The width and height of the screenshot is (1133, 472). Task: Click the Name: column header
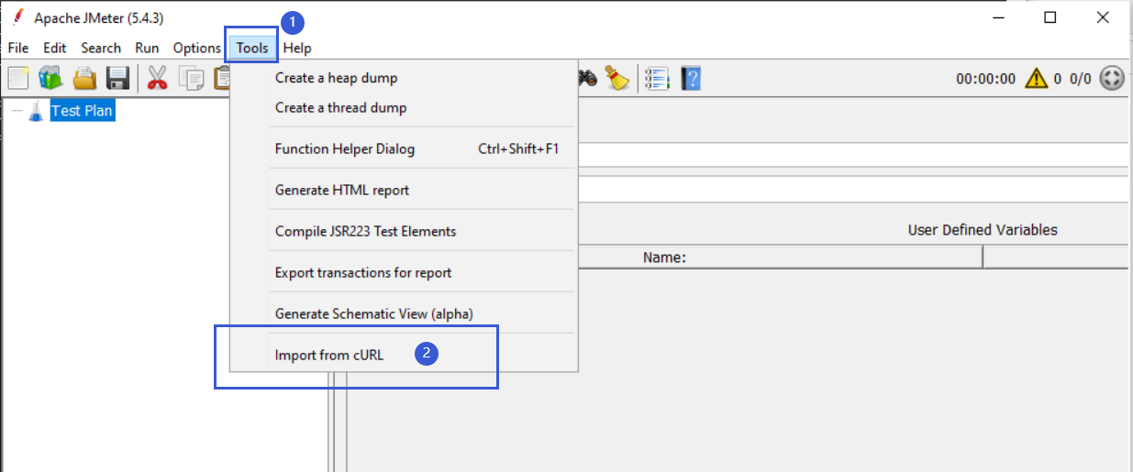pyautogui.click(x=780, y=258)
